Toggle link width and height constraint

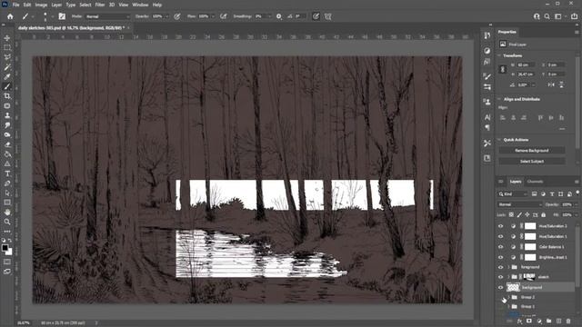pos(503,69)
